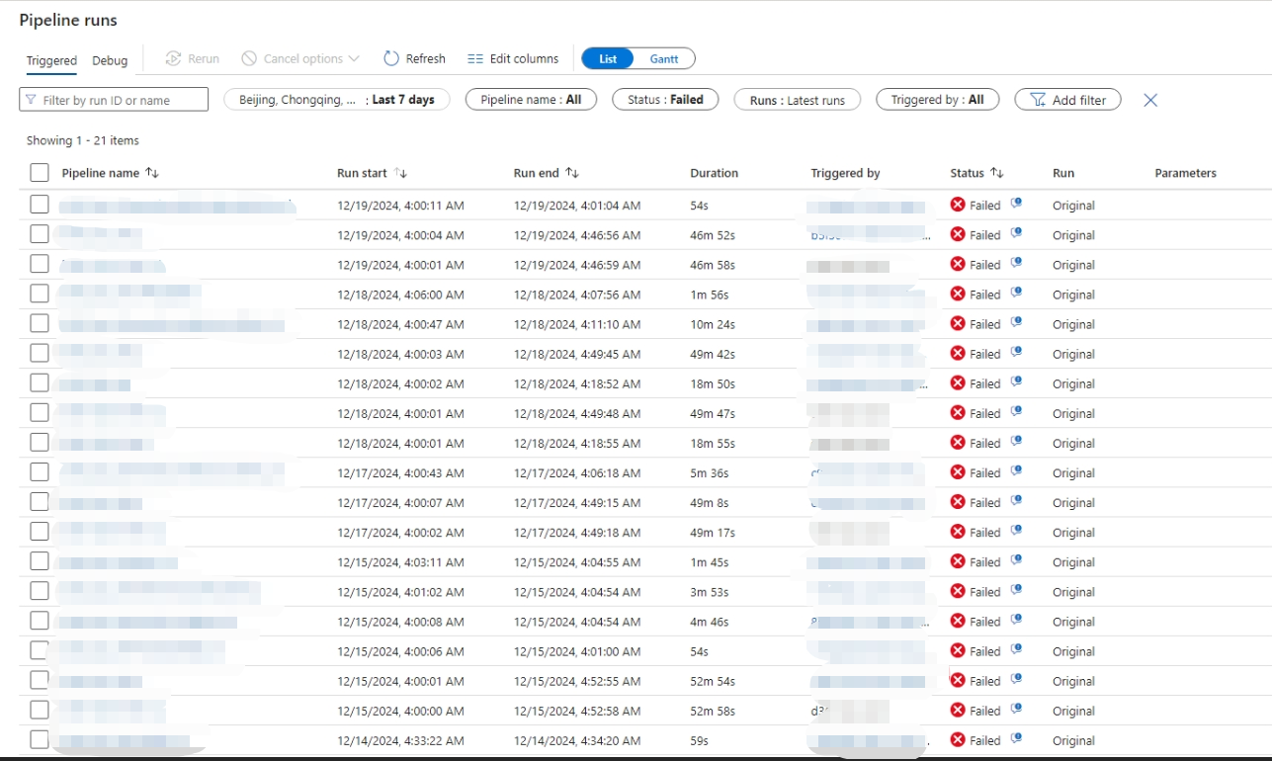Screen dimensions: 1272x761
Task: Click red Failed icon for 12/19/2024, 4:00:01 AM run
Action: tap(958, 264)
